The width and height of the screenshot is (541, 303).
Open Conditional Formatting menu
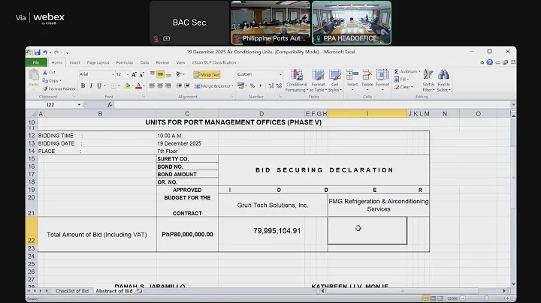296,80
